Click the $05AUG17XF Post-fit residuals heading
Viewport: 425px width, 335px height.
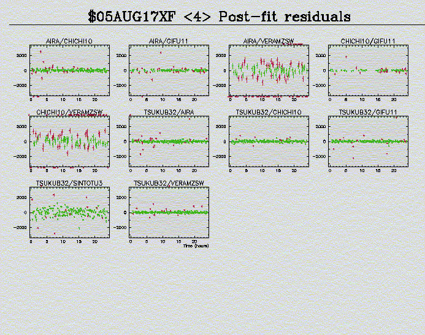220,17
